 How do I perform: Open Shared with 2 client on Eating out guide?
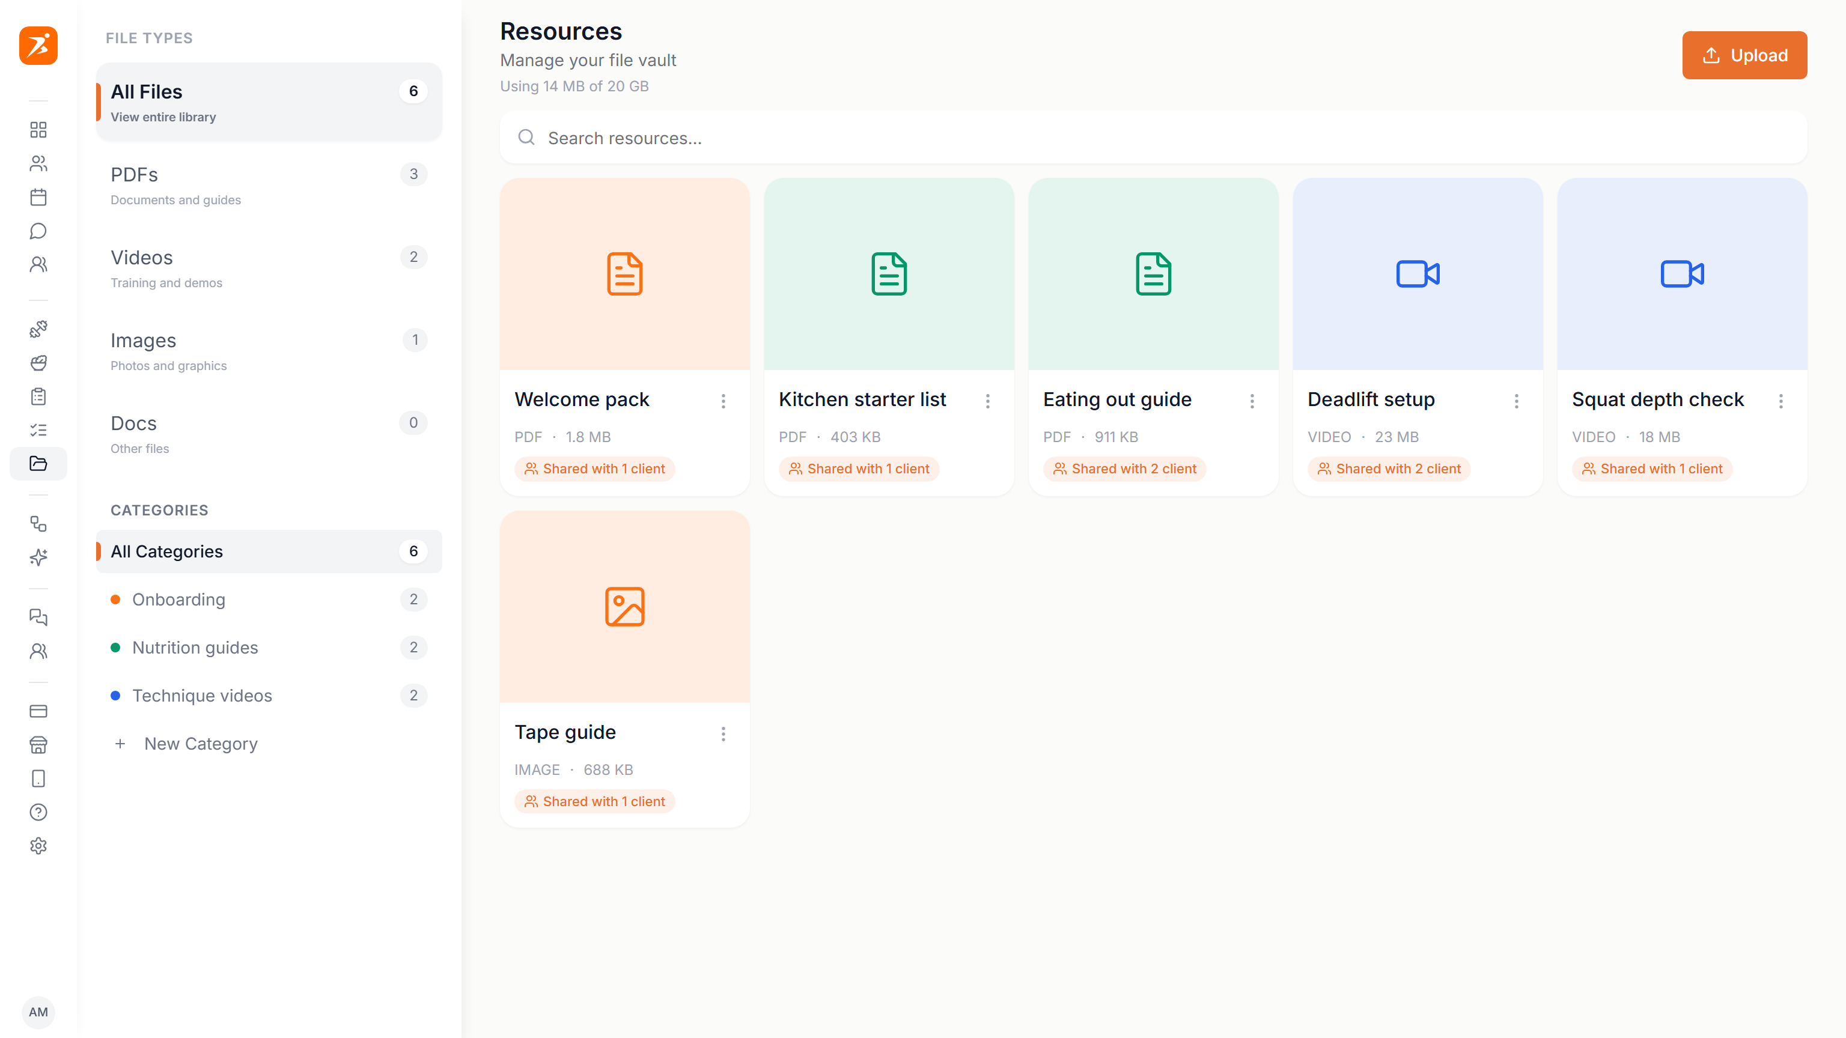coord(1124,469)
